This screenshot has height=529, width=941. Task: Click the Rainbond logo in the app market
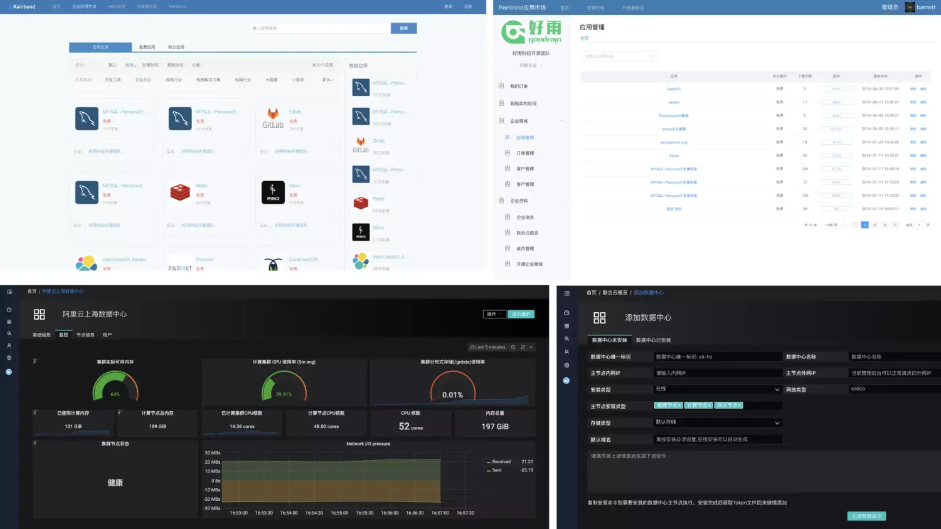pyautogui.click(x=23, y=6)
